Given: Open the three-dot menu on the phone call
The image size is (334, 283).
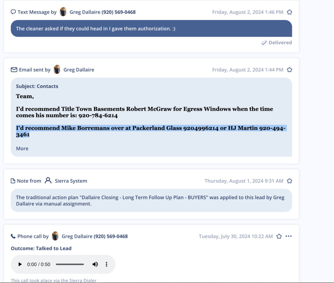Looking at the screenshot, I should [288, 236].
